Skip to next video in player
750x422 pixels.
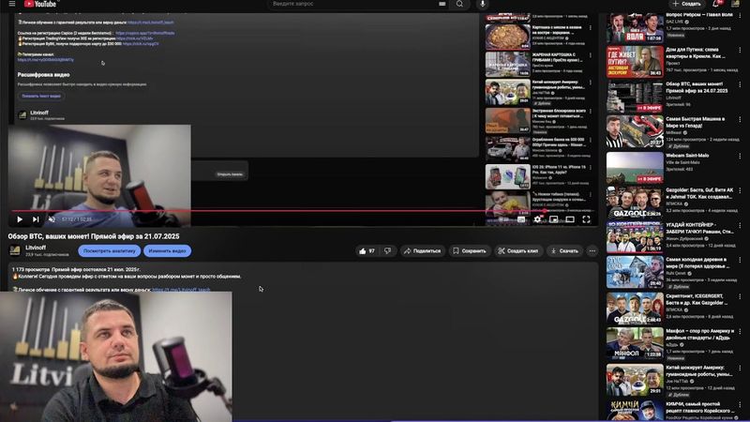pyautogui.click(x=35, y=219)
